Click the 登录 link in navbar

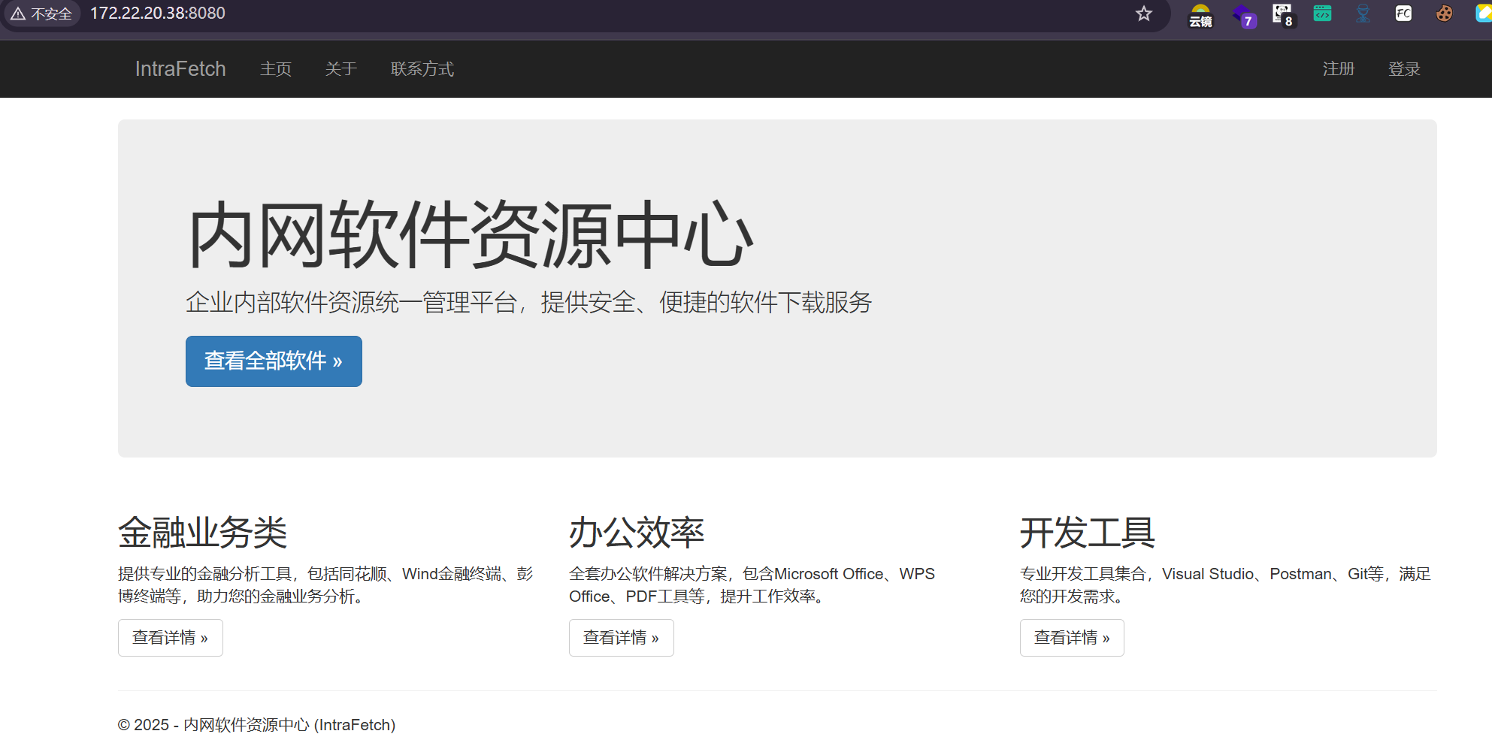(1404, 69)
